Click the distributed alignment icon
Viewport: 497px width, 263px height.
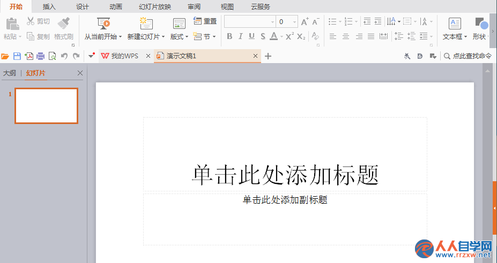tap(383, 37)
